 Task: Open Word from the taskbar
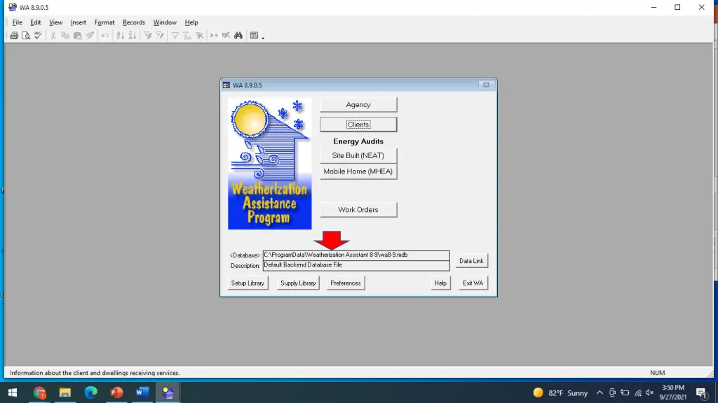[142, 393]
